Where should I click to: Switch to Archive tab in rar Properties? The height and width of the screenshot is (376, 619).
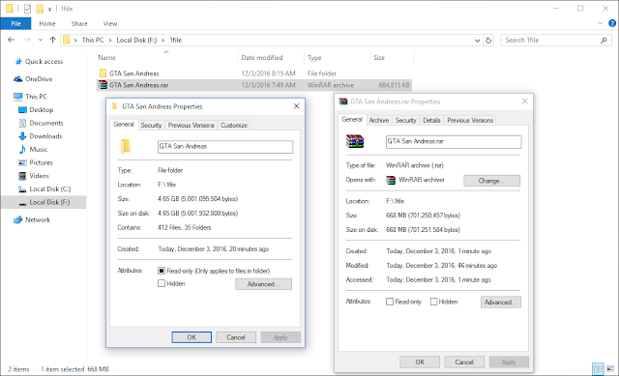click(x=378, y=120)
